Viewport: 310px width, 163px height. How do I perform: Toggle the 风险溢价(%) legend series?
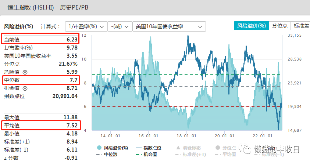(x=113, y=148)
